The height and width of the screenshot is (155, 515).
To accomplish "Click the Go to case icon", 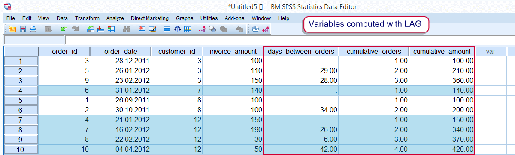I will pos(91,29).
